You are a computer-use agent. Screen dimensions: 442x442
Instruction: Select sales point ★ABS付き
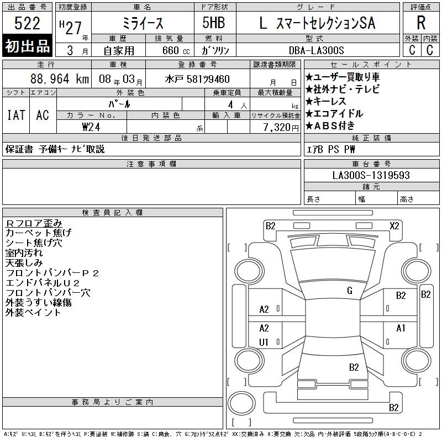tap(330, 126)
